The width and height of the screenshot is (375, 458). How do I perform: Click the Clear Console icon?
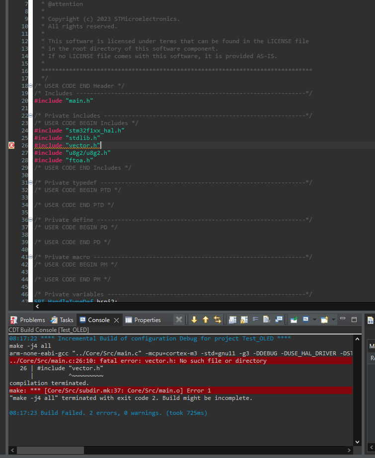[266, 320]
